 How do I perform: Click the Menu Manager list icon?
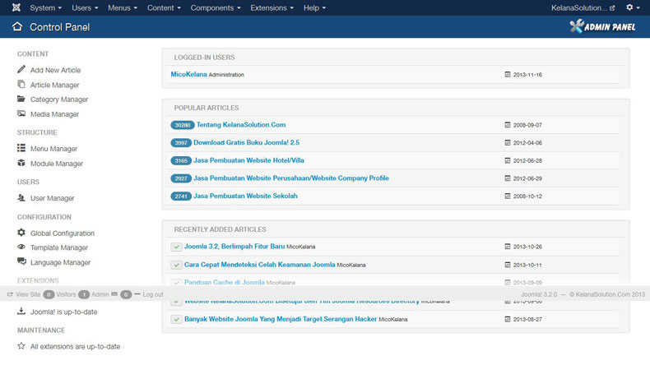pos(21,149)
